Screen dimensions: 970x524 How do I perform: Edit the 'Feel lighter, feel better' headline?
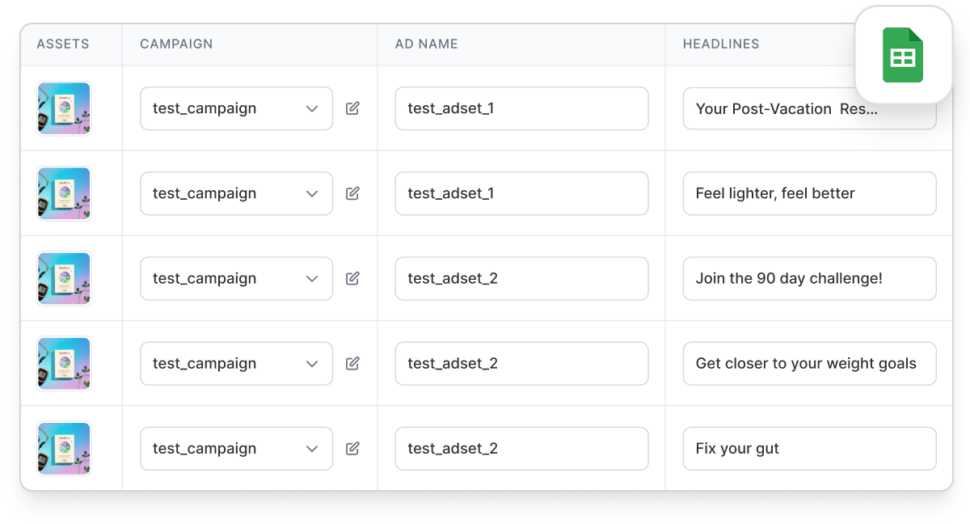809,193
